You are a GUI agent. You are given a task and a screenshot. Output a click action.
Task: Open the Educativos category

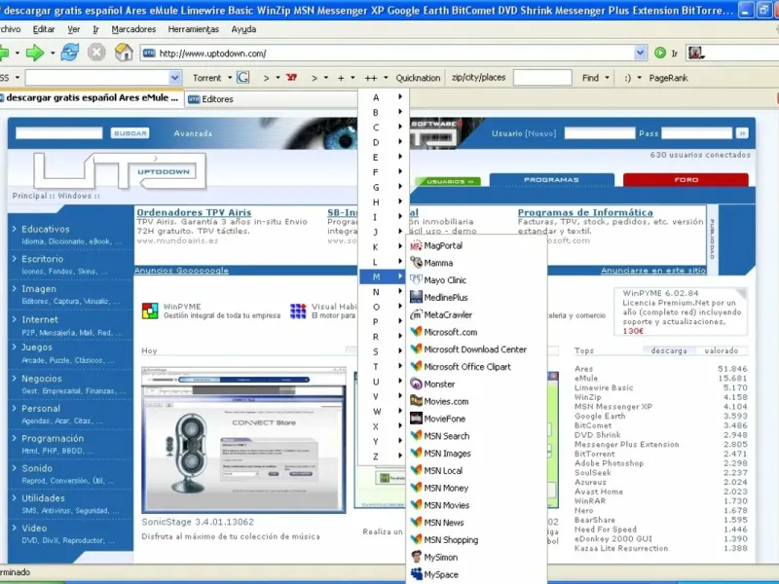[45, 229]
